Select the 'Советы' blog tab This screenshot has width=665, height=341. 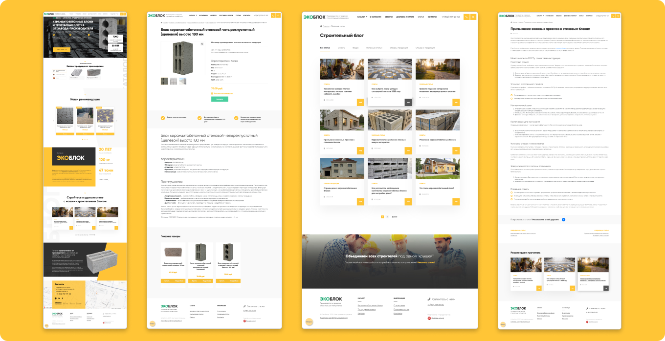click(x=341, y=48)
